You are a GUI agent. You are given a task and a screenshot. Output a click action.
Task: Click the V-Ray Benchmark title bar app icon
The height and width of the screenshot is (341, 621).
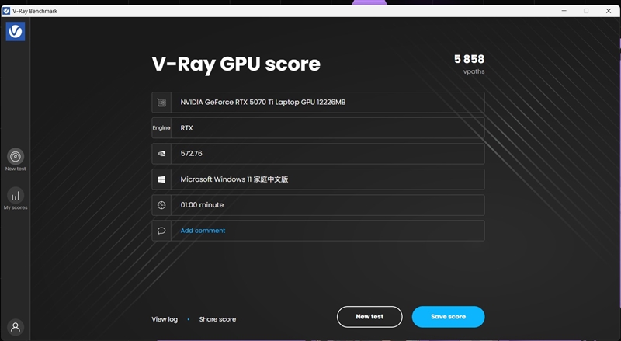tap(6, 11)
